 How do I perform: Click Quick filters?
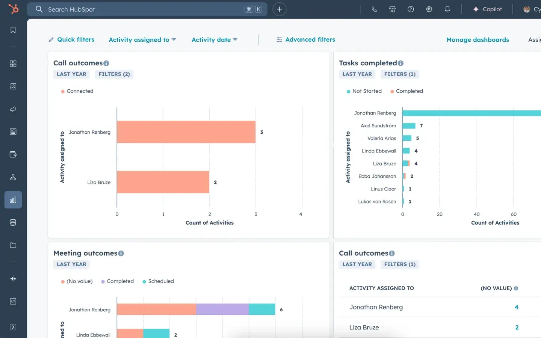[x=71, y=40]
